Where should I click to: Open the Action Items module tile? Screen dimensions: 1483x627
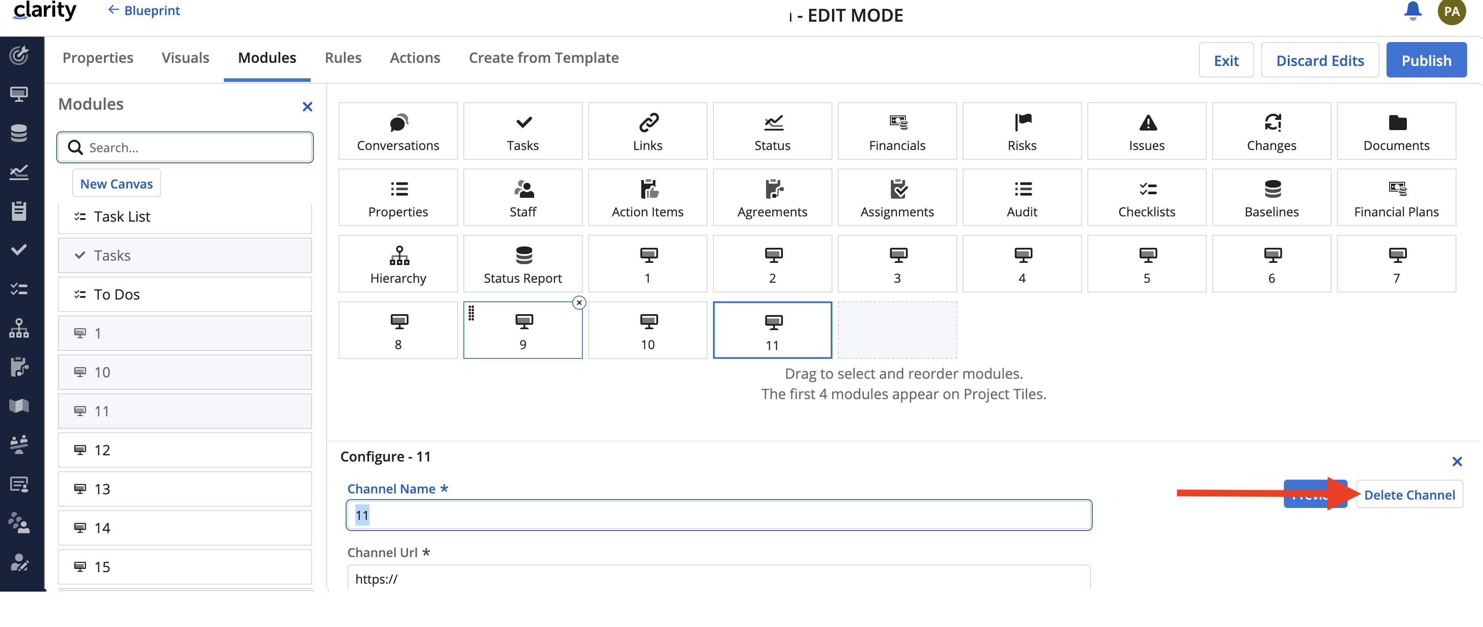click(x=647, y=197)
